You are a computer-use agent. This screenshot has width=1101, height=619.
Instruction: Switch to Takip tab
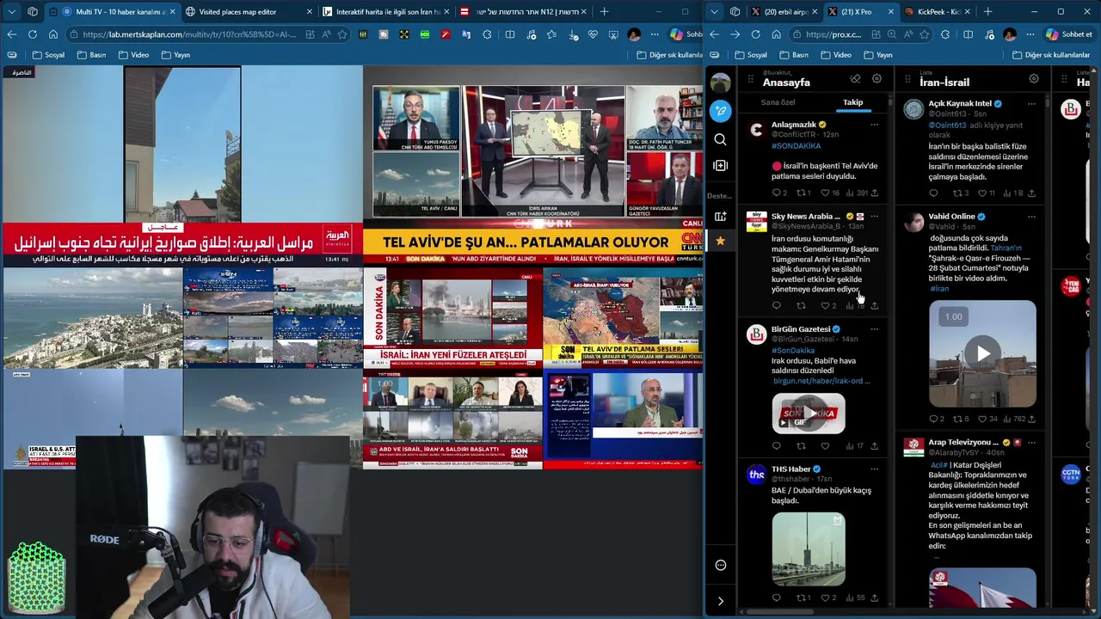[852, 102]
